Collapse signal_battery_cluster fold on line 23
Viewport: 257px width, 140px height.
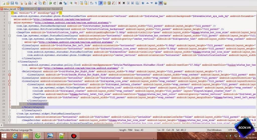[x=10, y=84]
